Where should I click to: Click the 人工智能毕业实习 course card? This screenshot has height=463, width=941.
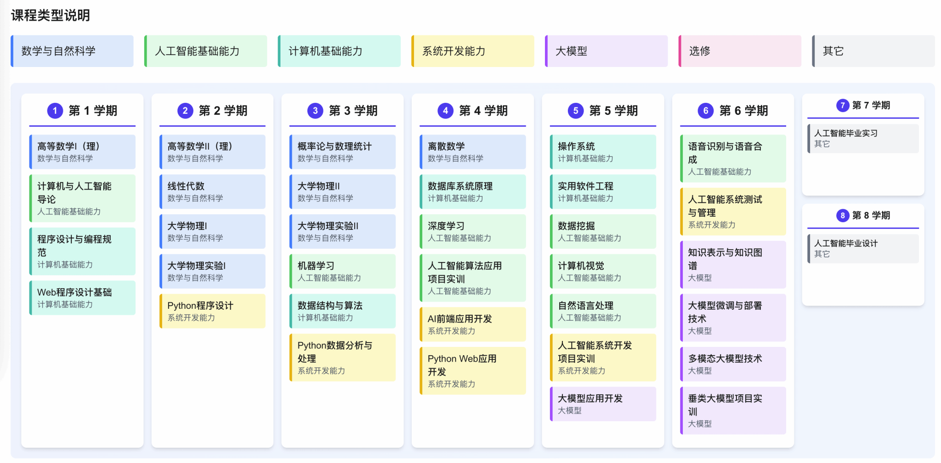(x=863, y=138)
